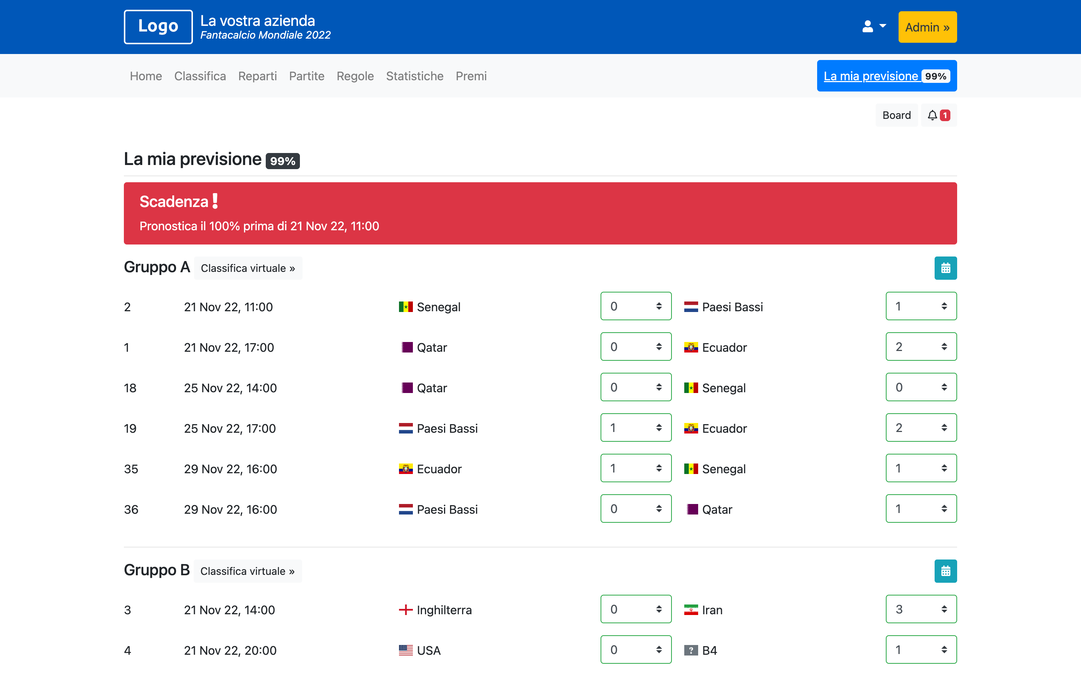
Task: Open Senegal score dropdown in match 35
Action: [x=921, y=468]
